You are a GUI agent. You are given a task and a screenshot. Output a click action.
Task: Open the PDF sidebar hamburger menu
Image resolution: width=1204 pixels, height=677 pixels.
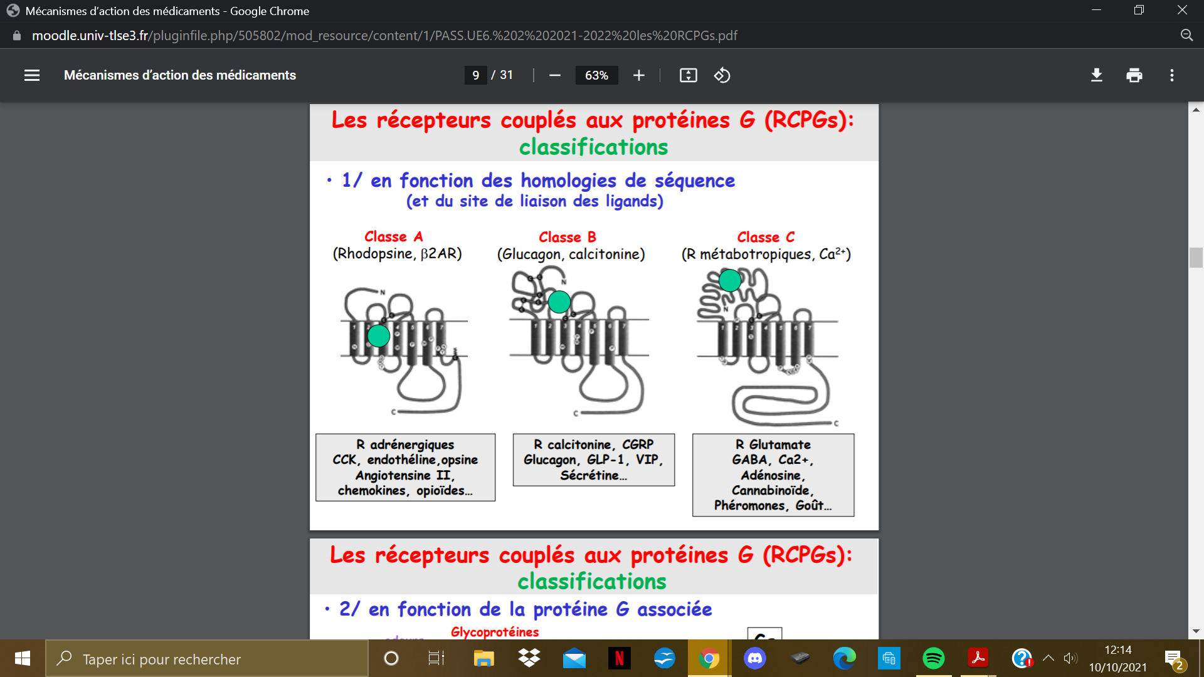[x=32, y=75]
